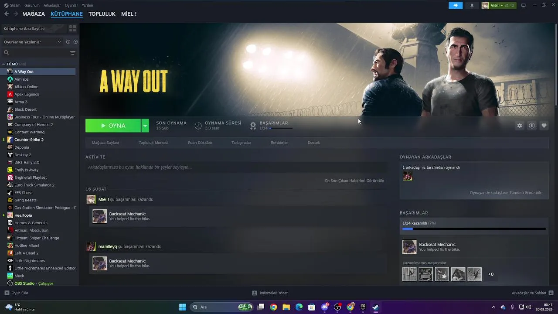Open Topluluk Merkezi tab
This screenshot has width=558, height=314.
click(x=153, y=143)
